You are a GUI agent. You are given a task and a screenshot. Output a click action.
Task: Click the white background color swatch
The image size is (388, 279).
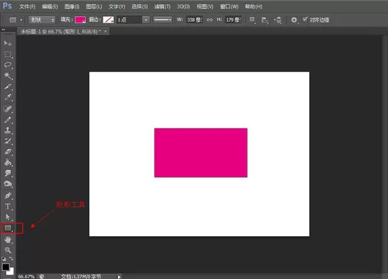click(x=11, y=273)
